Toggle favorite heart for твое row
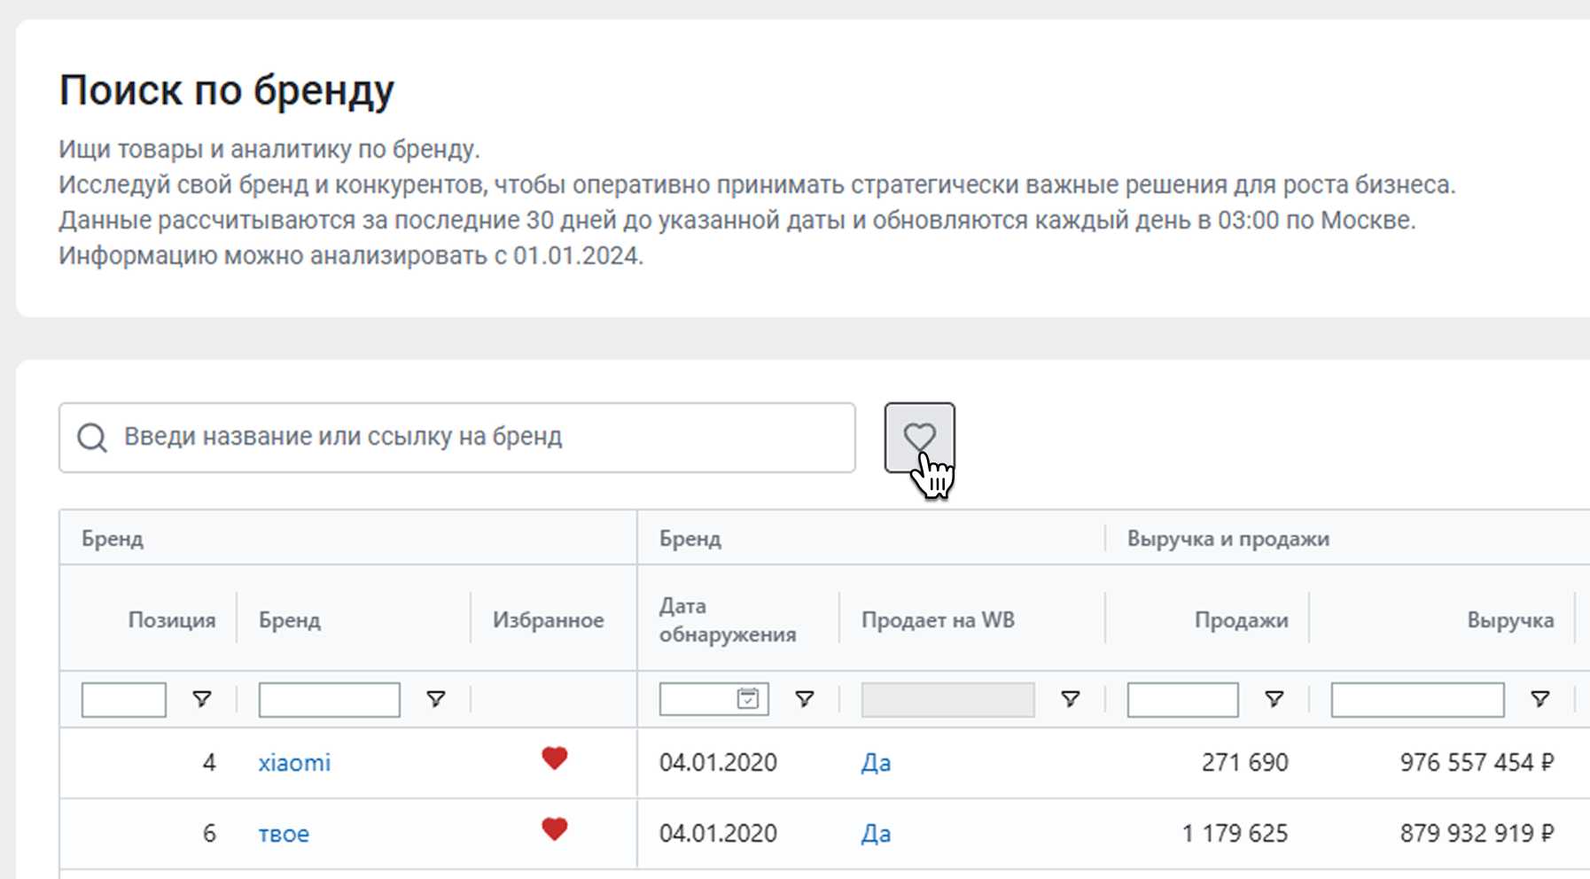 pos(555,829)
